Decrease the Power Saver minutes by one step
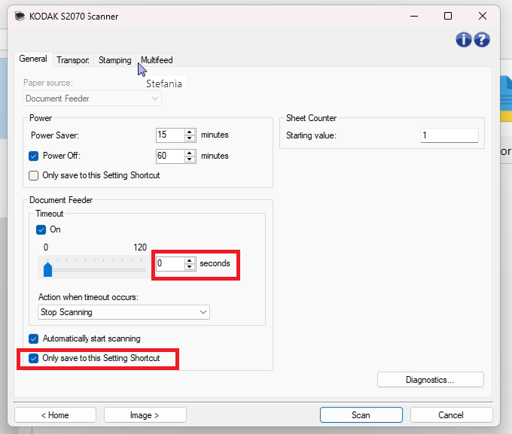 (190, 138)
